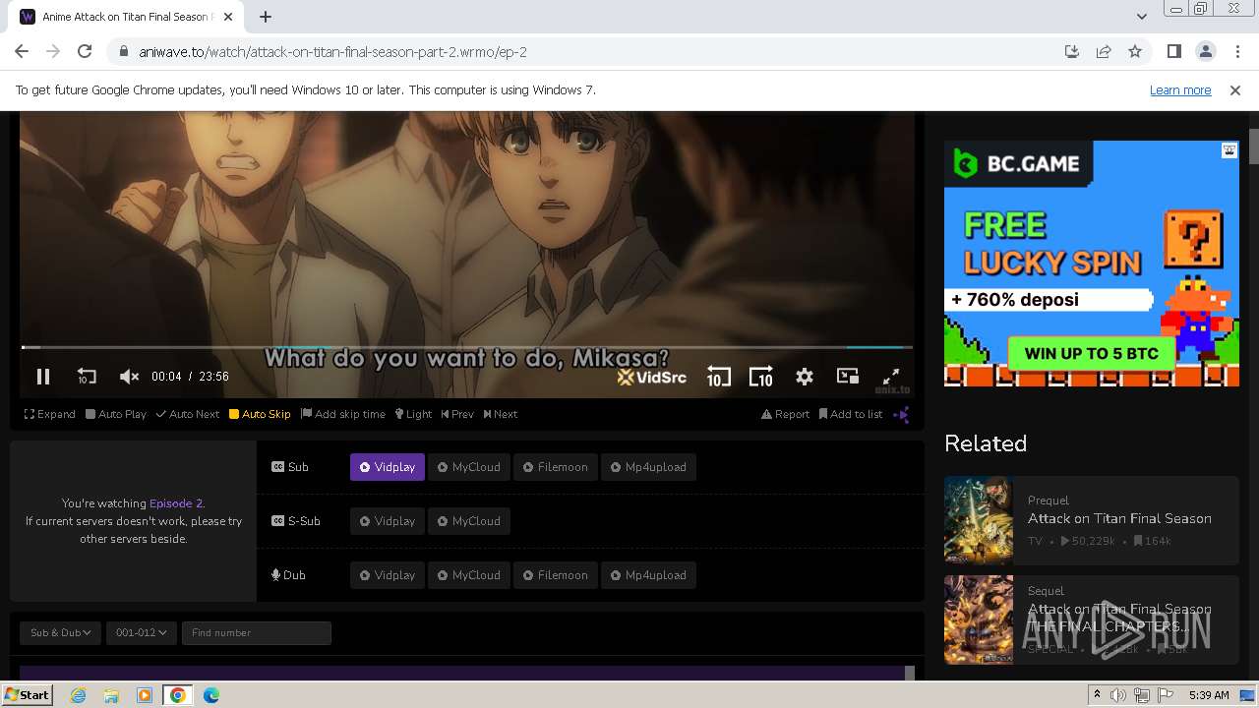The width and height of the screenshot is (1259, 708).
Task: Select Sub MyCloud server
Action: 469,467
